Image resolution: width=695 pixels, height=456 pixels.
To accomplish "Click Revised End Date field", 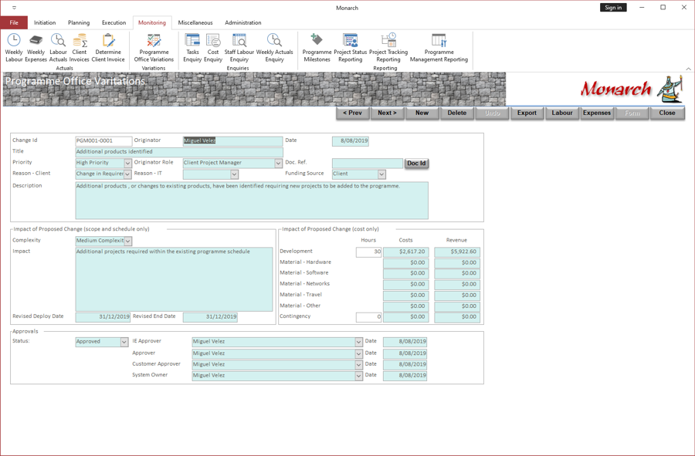I will (x=210, y=317).
